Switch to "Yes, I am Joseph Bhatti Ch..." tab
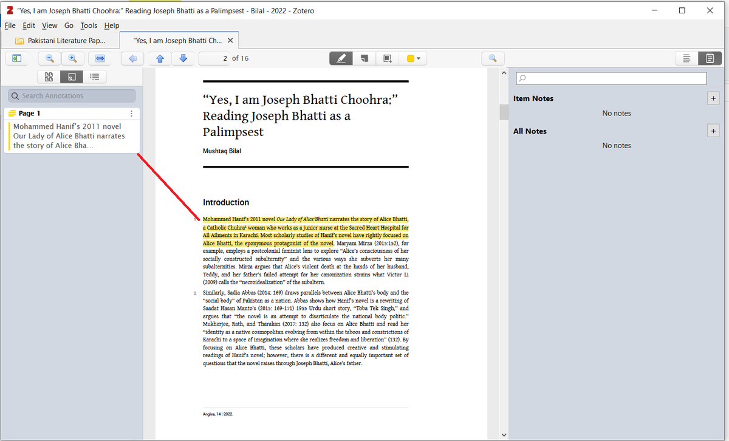The height and width of the screenshot is (441, 729). click(177, 41)
